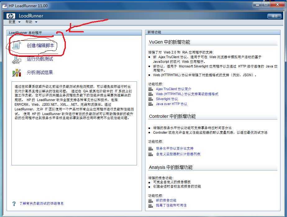287x217 pixels.
Task: Open 了解有关负载测试的详细信息 link
Action: (42, 203)
